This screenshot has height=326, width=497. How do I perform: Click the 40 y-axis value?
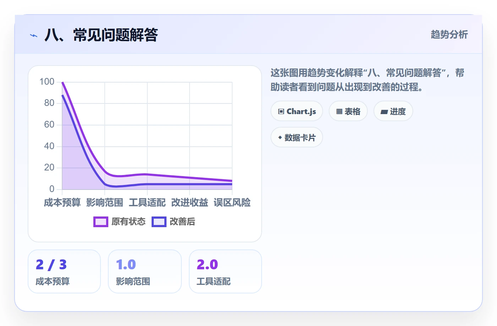click(49, 146)
